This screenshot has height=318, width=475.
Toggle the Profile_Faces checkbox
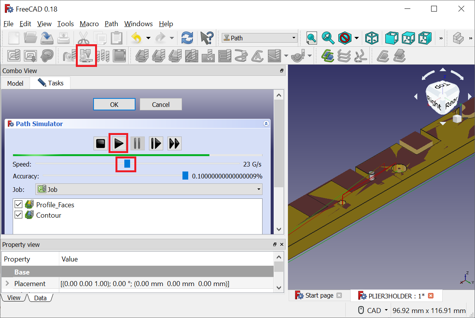click(x=18, y=204)
